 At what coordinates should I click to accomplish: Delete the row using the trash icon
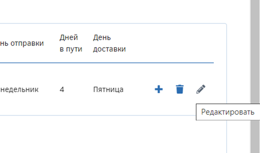pos(180,89)
